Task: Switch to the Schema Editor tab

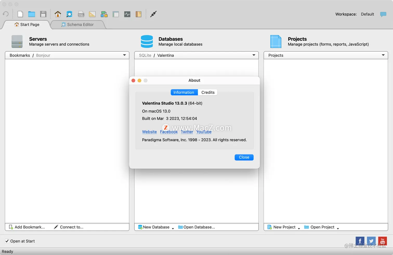Action: 77,24
